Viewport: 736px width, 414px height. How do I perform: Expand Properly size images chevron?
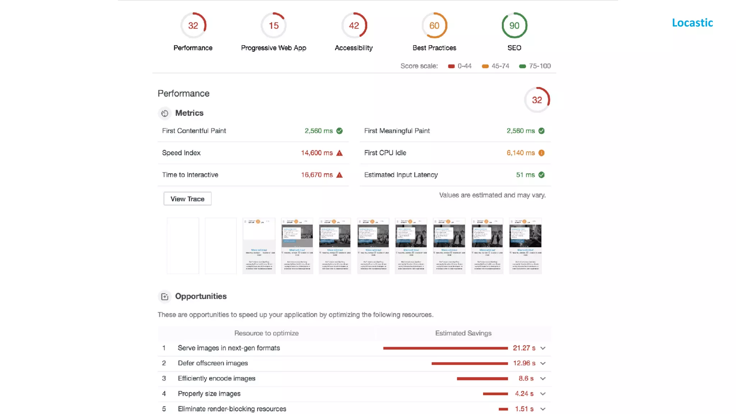pos(543,394)
